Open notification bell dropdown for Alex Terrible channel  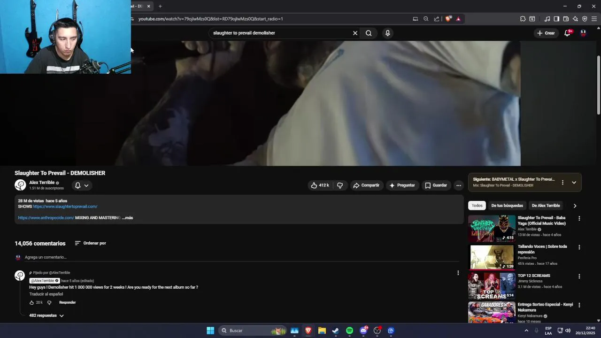(81, 185)
